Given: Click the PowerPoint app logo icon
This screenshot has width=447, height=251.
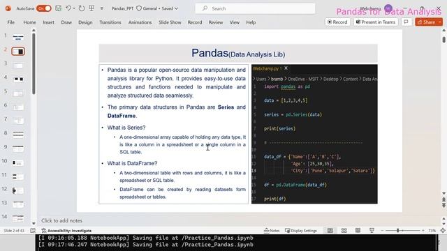Looking at the screenshot, I should click(x=8, y=8).
